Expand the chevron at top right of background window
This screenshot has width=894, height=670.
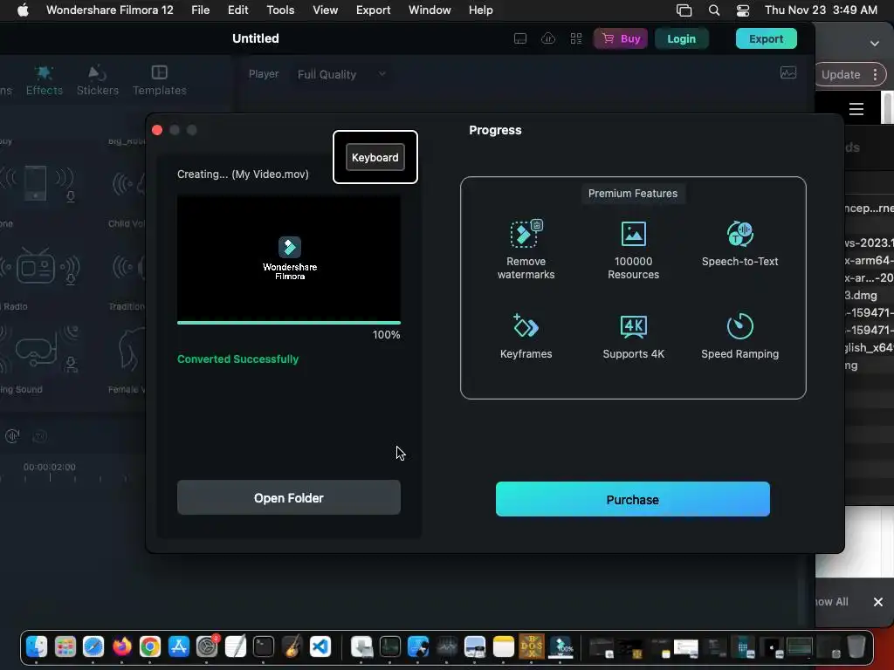874,44
